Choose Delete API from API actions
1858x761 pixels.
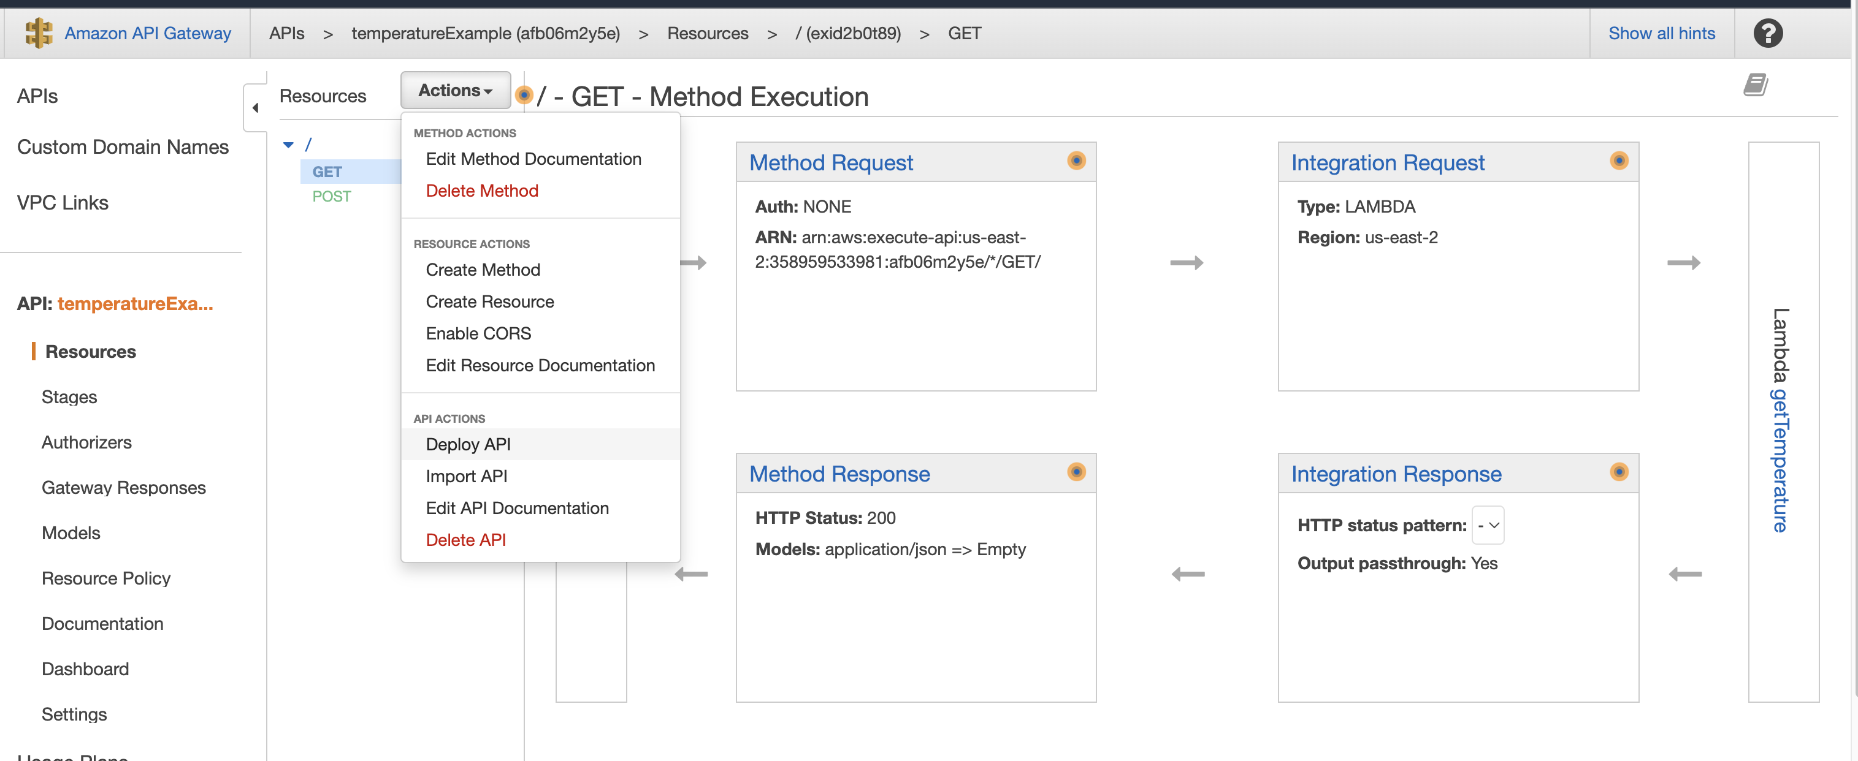coord(465,540)
